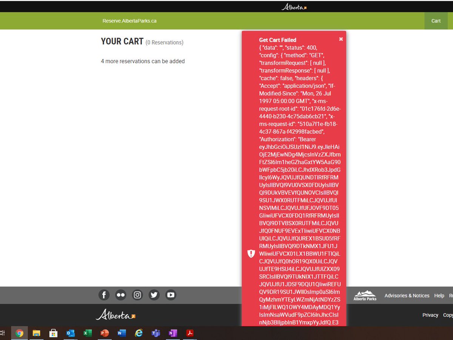Click the Alberta Parks mountain logo in the footer
Image resolution: width=453 pixels, height=340 pixels.
click(x=365, y=295)
